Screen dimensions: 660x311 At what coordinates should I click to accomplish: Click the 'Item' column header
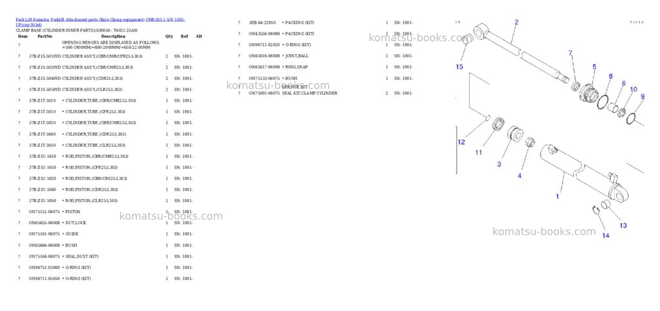point(23,37)
